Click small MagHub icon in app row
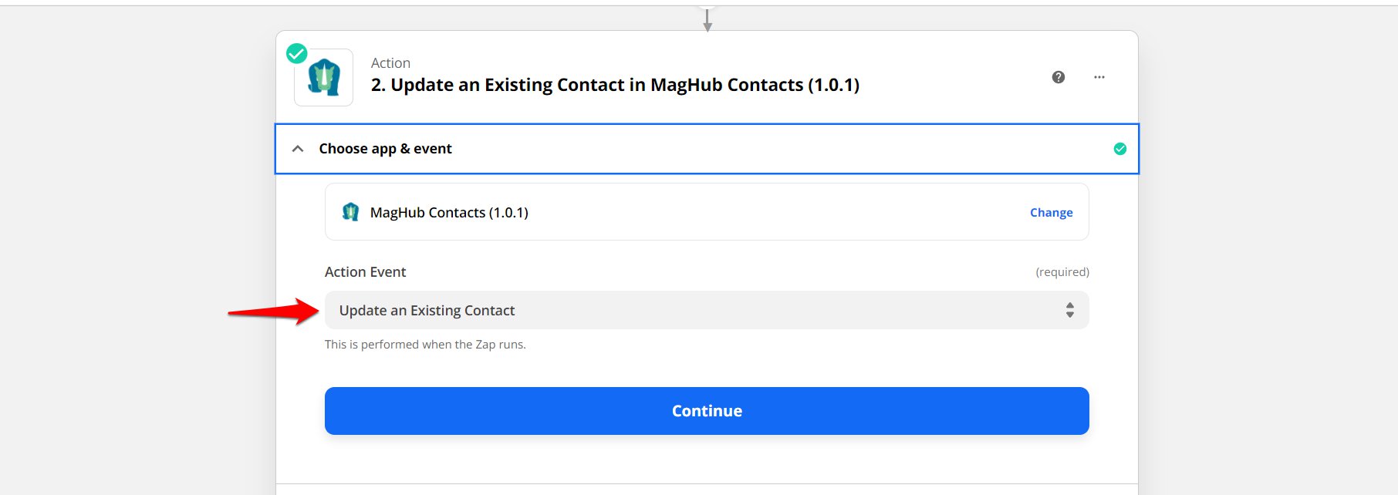 pyautogui.click(x=351, y=212)
